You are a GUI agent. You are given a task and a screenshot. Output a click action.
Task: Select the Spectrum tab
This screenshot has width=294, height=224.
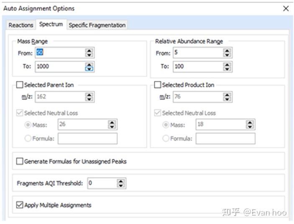[51, 24]
